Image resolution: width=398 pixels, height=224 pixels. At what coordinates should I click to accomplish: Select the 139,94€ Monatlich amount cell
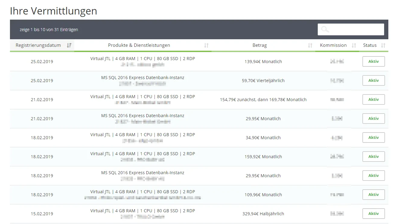point(263,62)
